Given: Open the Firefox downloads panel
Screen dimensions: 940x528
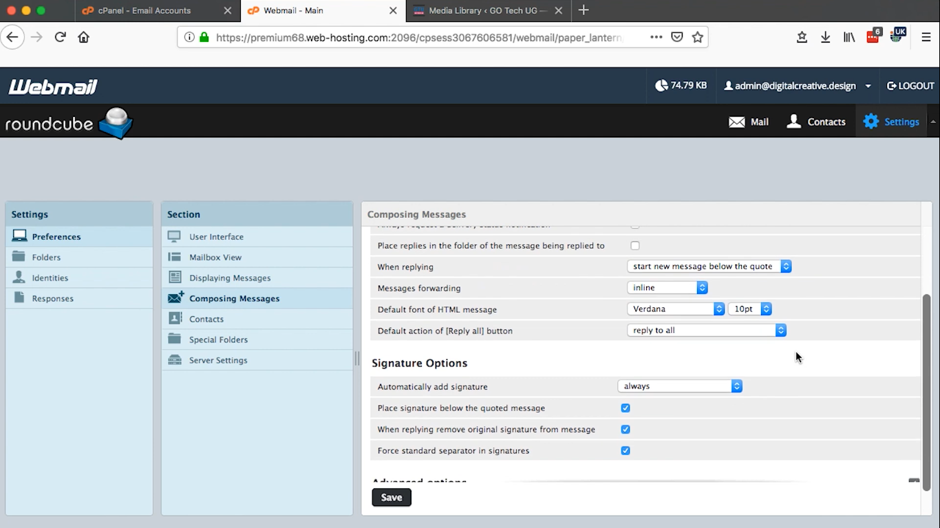Looking at the screenshot, I should coord(826,37).
